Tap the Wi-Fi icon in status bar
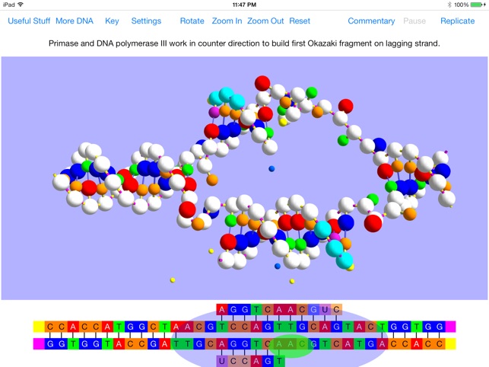Image resolution: width=489 pixels, height=367 pixels. coord(21,5)
